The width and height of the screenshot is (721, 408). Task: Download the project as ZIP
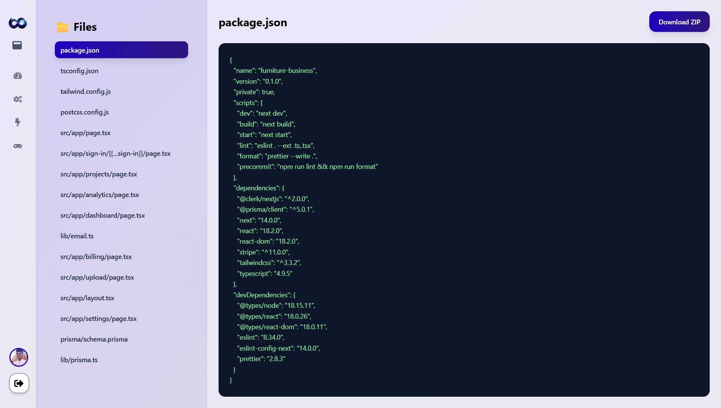[679, 22]
